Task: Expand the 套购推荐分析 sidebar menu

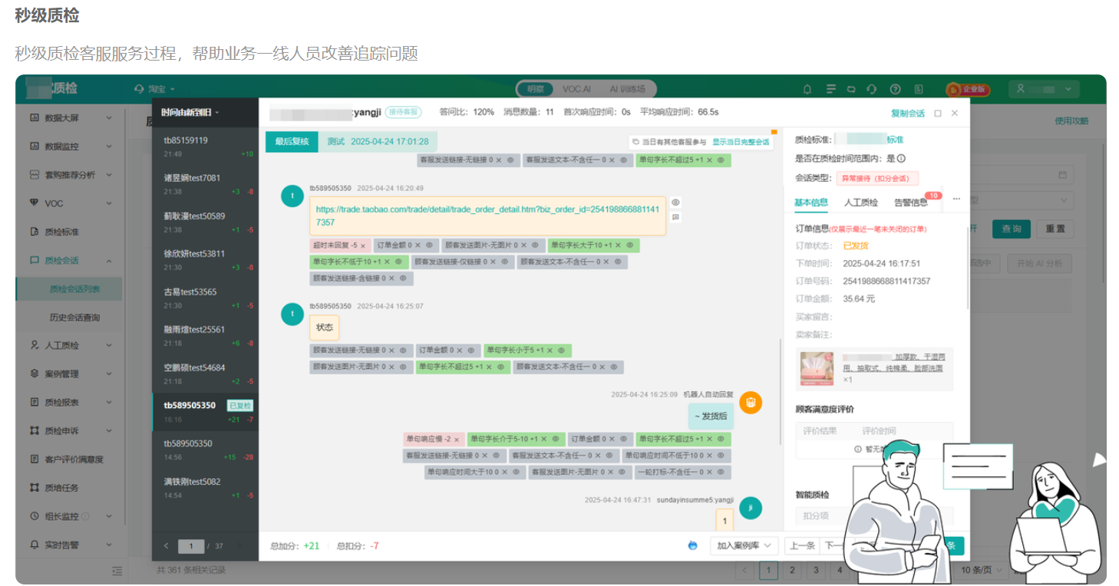Action: (108, 175)
